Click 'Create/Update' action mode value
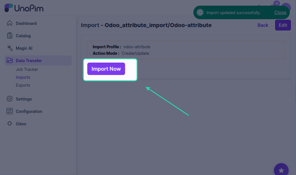 click(135, 53)
